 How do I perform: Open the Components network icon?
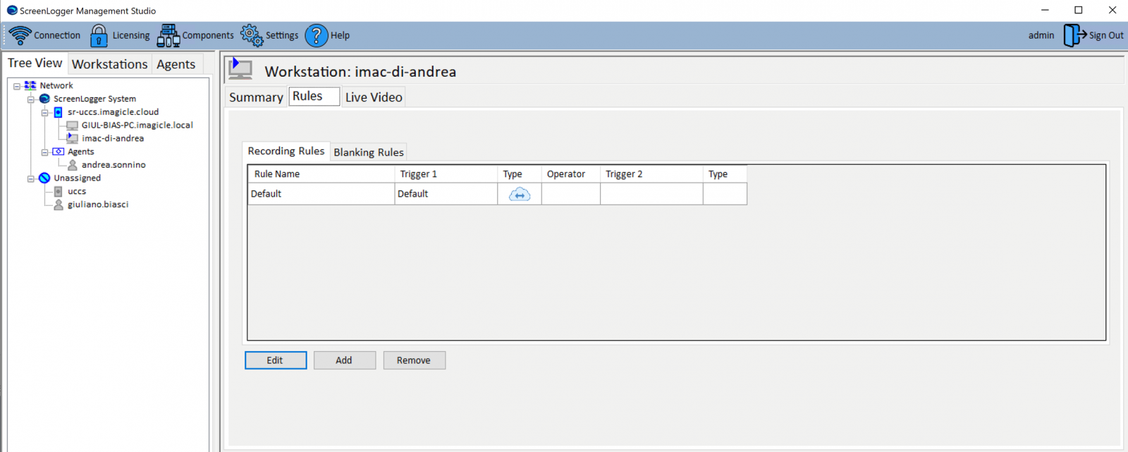tap(168, 35)
